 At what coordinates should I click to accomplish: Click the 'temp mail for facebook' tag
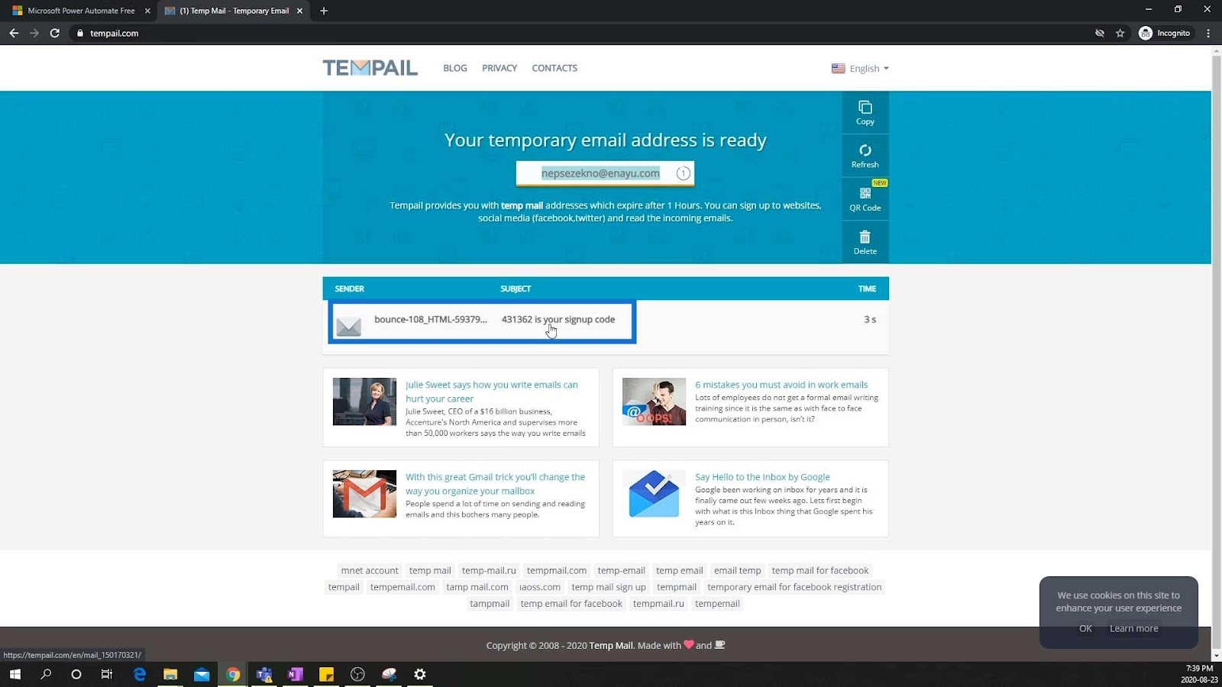click(820, 570)
